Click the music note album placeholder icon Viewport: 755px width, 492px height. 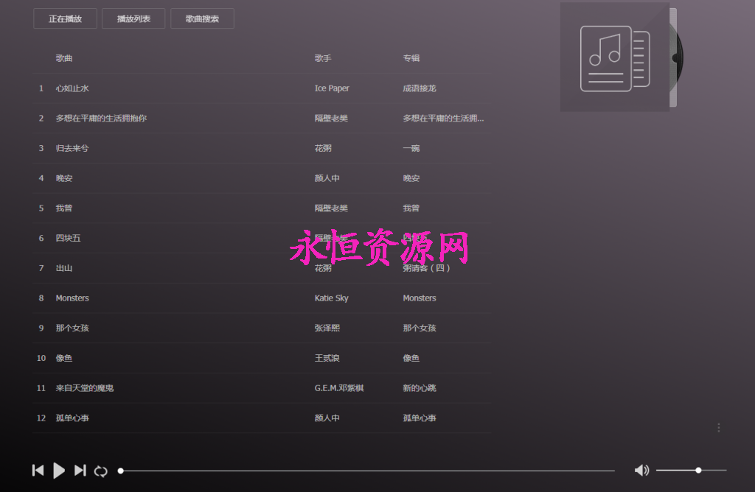(615, 57)
